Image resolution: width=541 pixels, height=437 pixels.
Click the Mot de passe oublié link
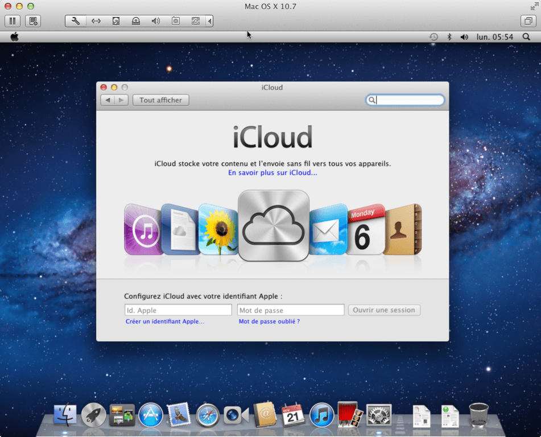tap(269, 321)
